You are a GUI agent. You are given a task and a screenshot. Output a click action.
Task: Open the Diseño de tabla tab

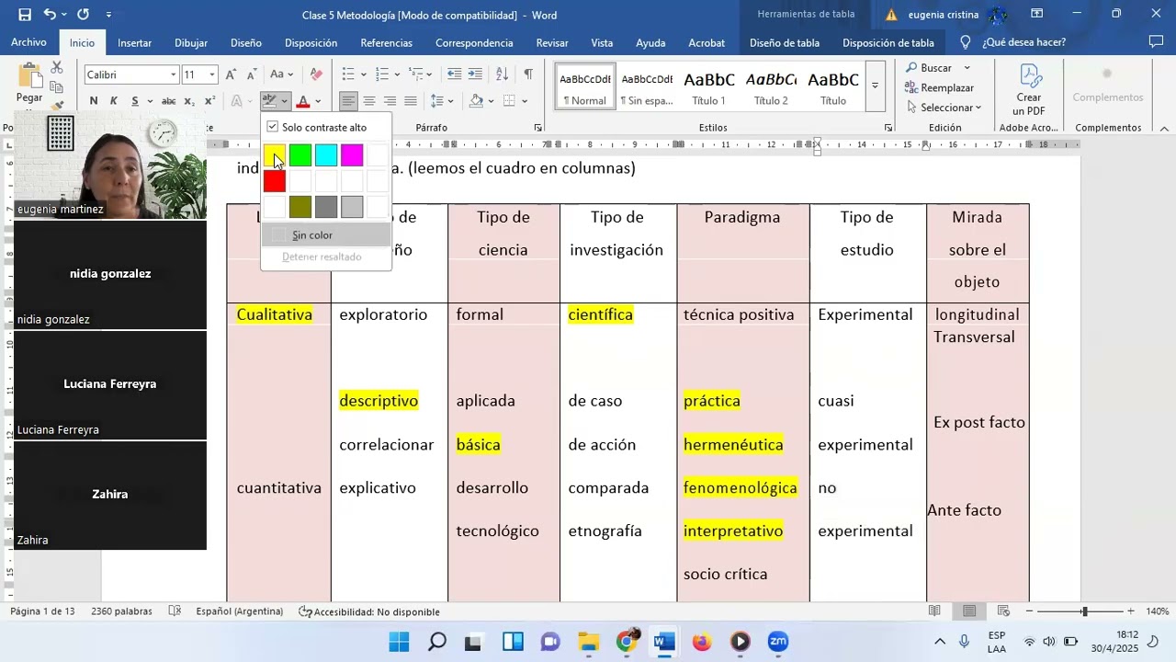pos(785,42)
